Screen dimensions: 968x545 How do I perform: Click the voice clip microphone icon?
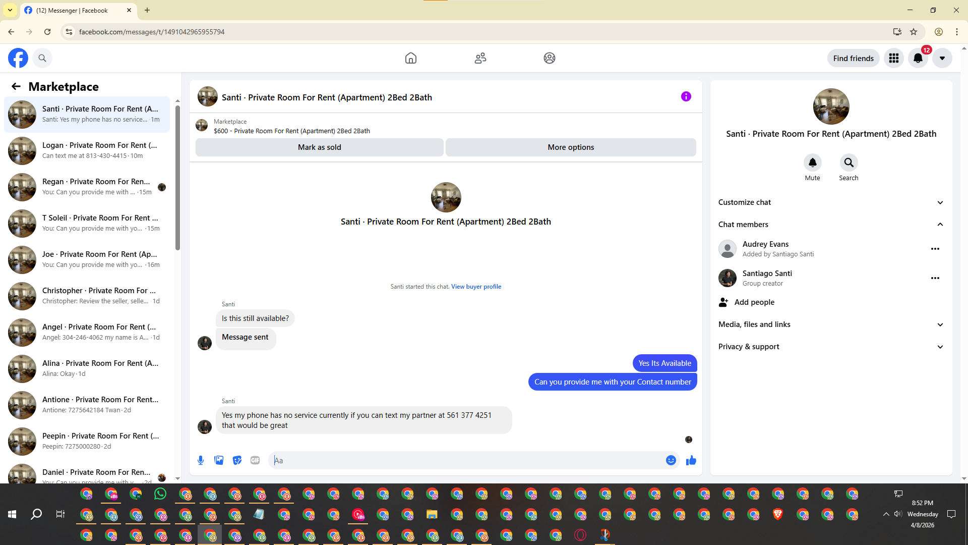click(201, 460)
